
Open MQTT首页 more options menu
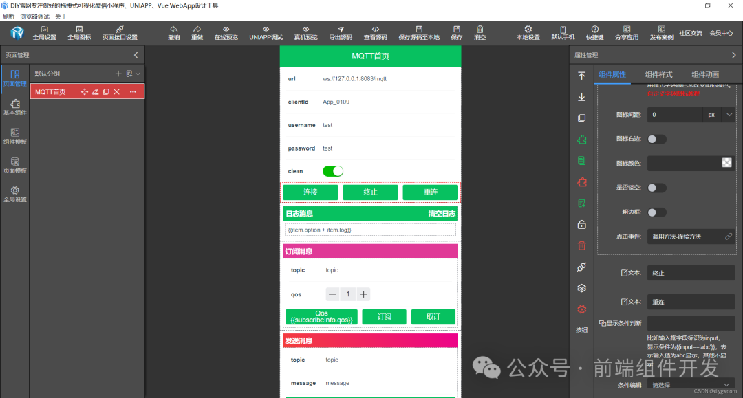click(x=133, y=92)
